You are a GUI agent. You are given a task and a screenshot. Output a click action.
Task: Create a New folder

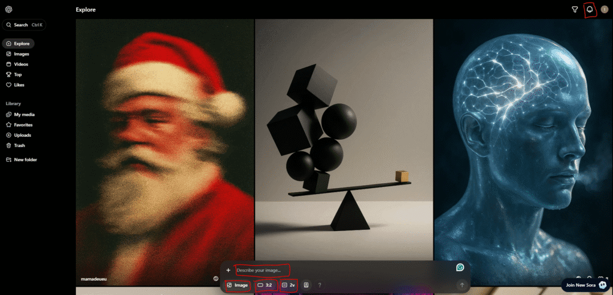point(25,159)
